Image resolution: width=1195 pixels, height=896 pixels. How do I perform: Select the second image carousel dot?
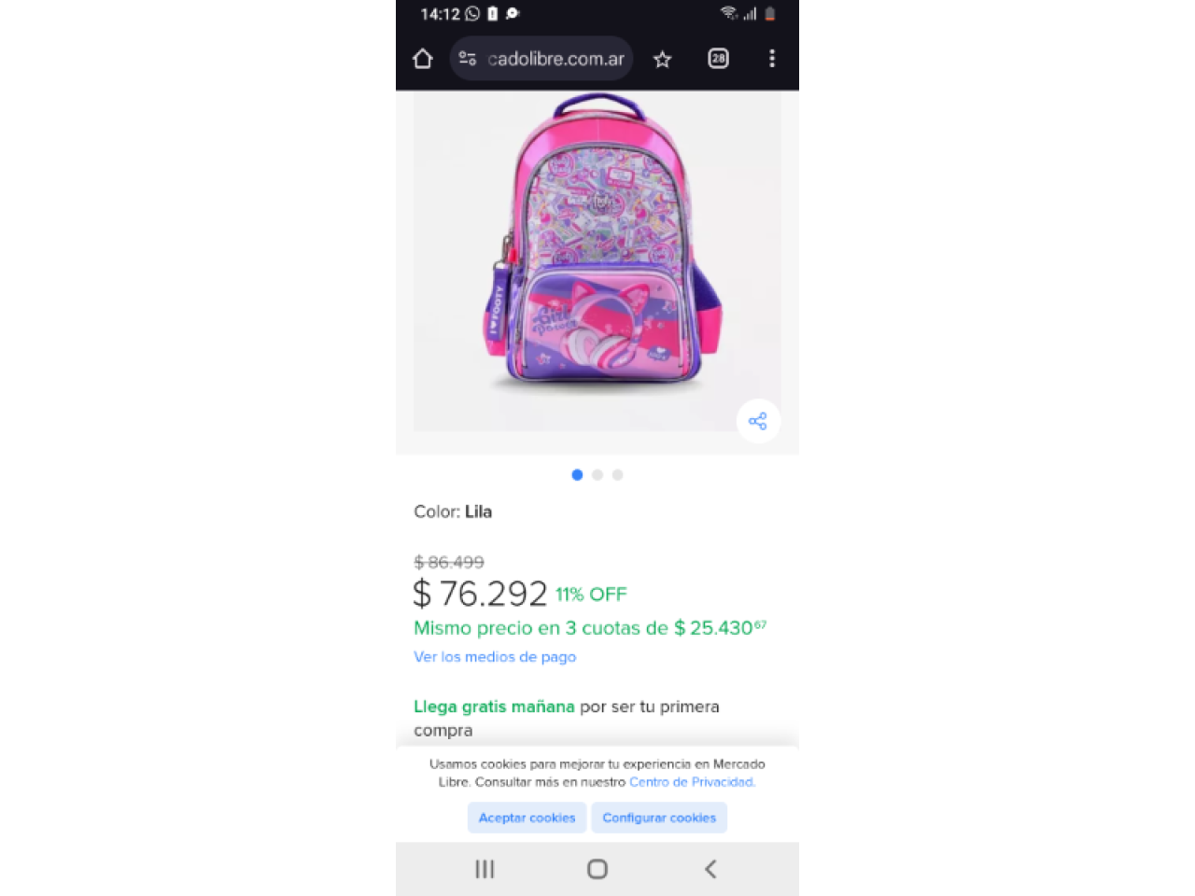point(597,475)
